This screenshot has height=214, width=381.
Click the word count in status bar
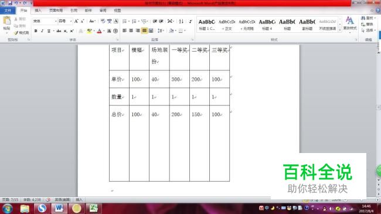tap(32, 200)
